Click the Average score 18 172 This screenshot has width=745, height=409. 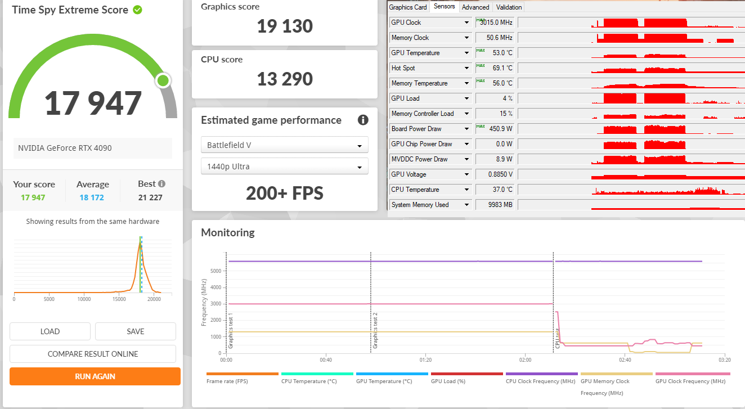pyautogui.click(x=92, y=197)
